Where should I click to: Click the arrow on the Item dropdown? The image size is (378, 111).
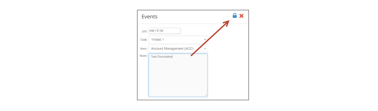click(205, 48)
